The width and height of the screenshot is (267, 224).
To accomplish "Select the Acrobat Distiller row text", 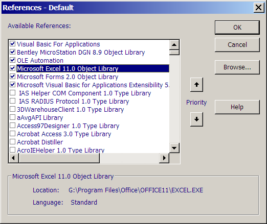I will click(x=40, y=142).
